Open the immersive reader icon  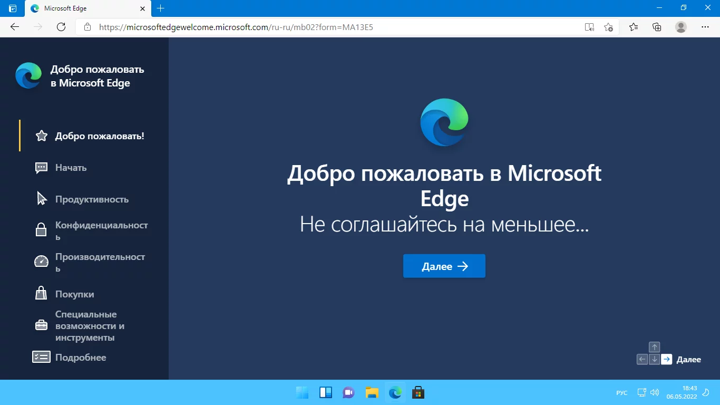[x=590, y=27]
